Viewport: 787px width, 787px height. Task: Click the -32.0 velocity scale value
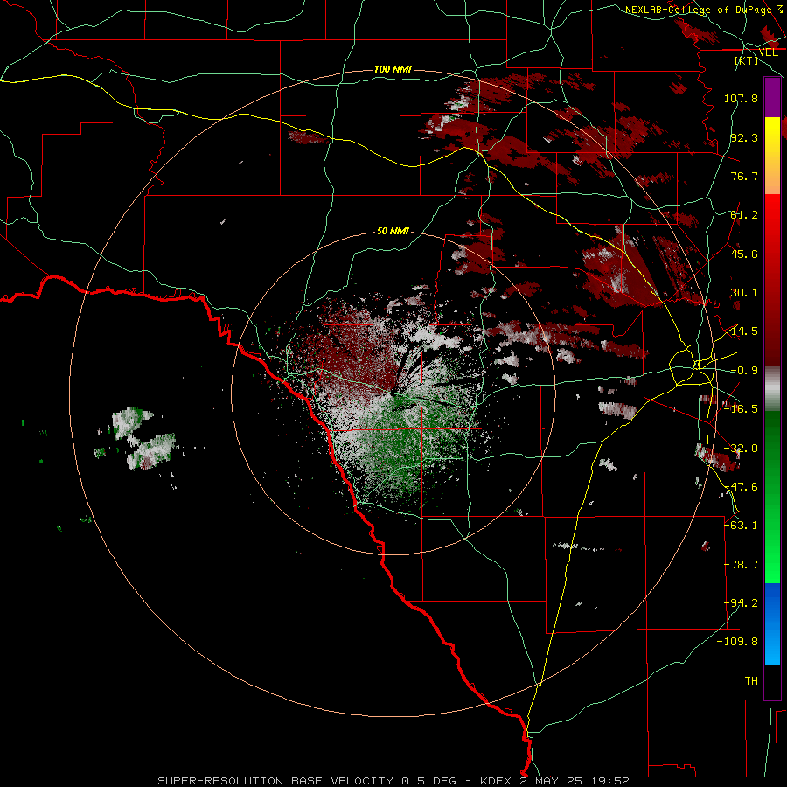(741, 449)
